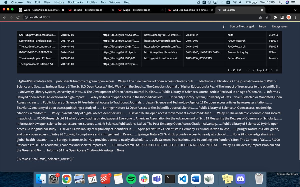
Task: Open Spotify from the Dock
Action: (x=131, y=179)
